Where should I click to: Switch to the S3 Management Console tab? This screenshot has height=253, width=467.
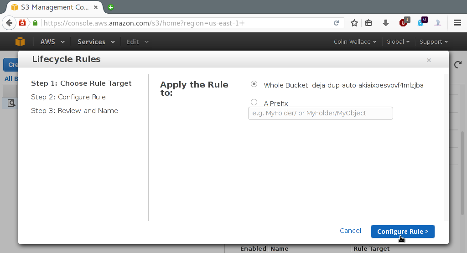(x=55, y=7)
